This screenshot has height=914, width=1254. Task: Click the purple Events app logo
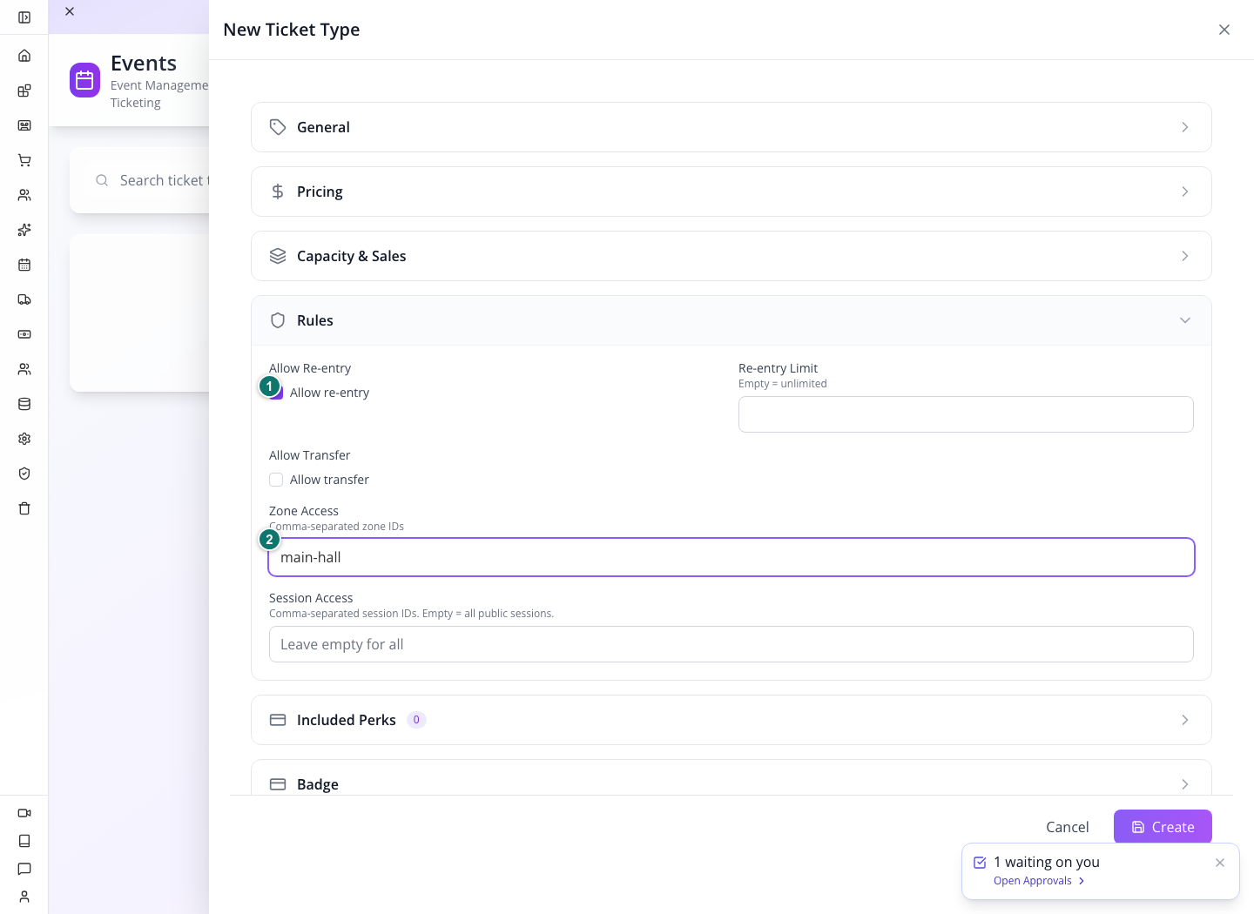pos(84,80)
